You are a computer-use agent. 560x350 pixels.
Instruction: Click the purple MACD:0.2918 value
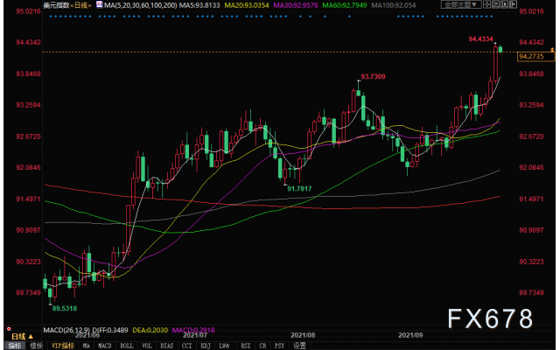click(x=193, y=330)
